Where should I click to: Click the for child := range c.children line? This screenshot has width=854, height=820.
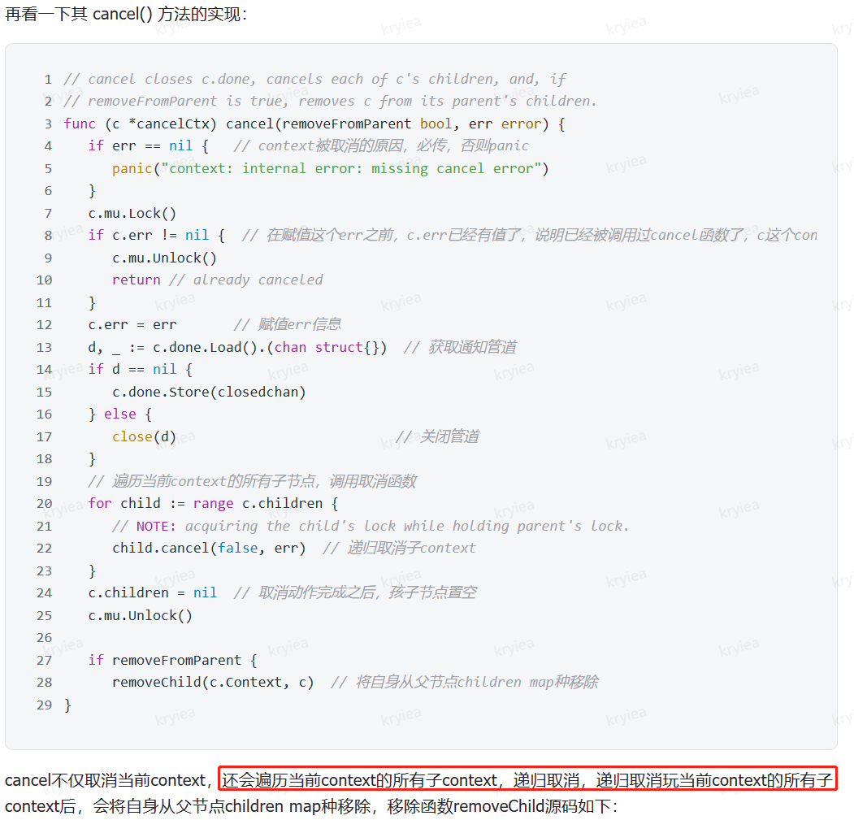213,503
